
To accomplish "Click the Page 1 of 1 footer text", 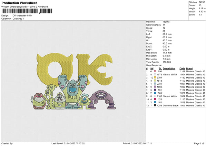I will coord(200,143).
